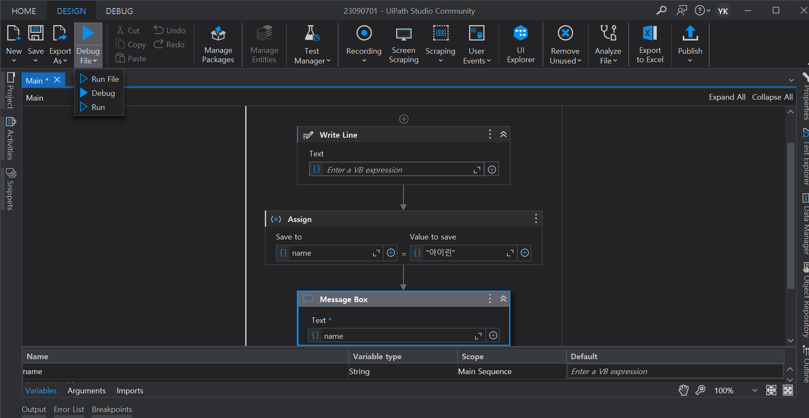Viewport: 809px width, 418px height.
Task: Select the DESIGN ribbon tab
Action: [x=71, y=11]
